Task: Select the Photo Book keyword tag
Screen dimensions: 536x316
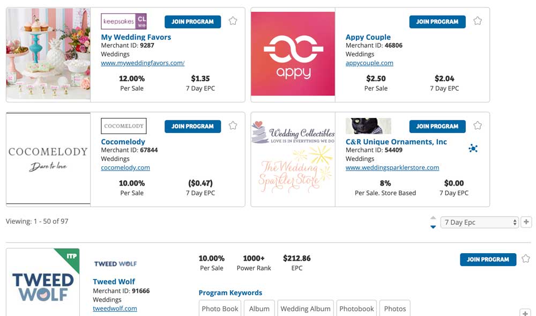Action: (x=220, y=308)
